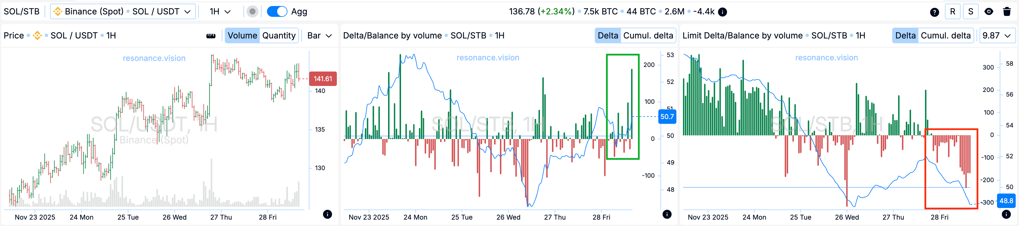Open the 9.87 value dropdown
This screenshot has height=226, width=1019.
pos(997,35)
